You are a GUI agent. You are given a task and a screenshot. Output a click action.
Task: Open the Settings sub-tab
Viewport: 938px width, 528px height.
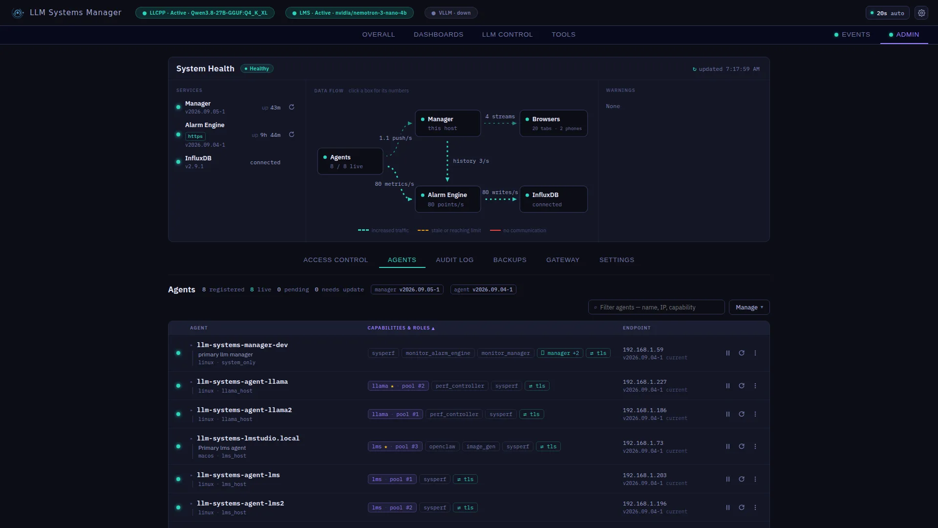[617, 260]
